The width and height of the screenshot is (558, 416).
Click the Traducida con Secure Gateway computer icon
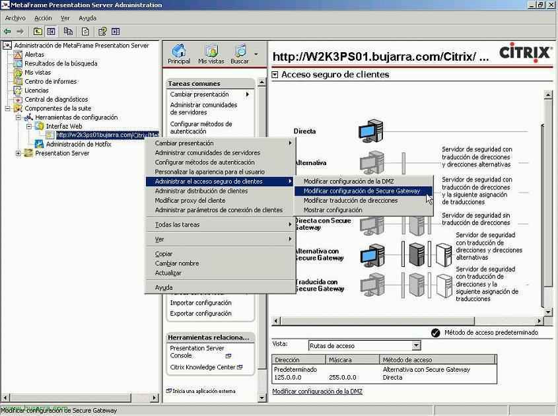[372, 285]
